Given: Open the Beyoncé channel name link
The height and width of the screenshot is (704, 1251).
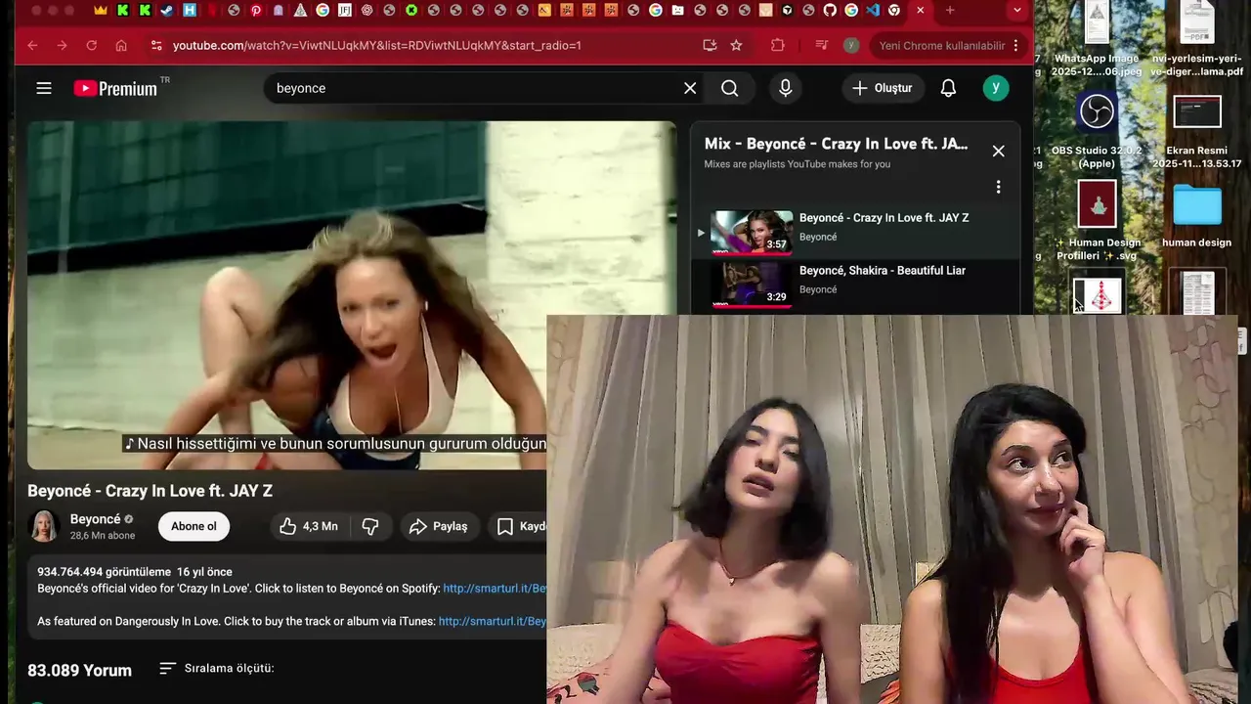Looking at the screenshot, I should point(95,519).
